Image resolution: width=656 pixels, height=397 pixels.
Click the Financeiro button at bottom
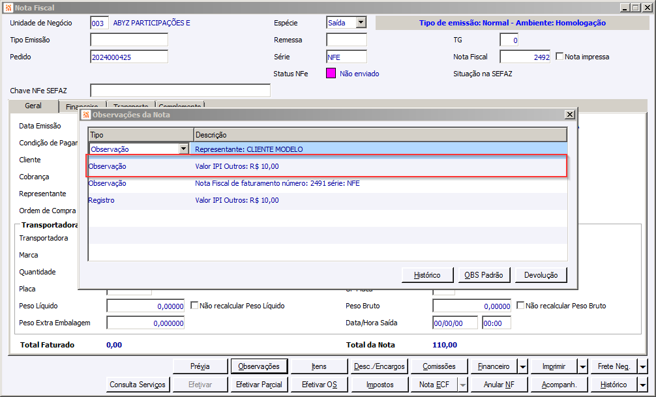point(494,366)
